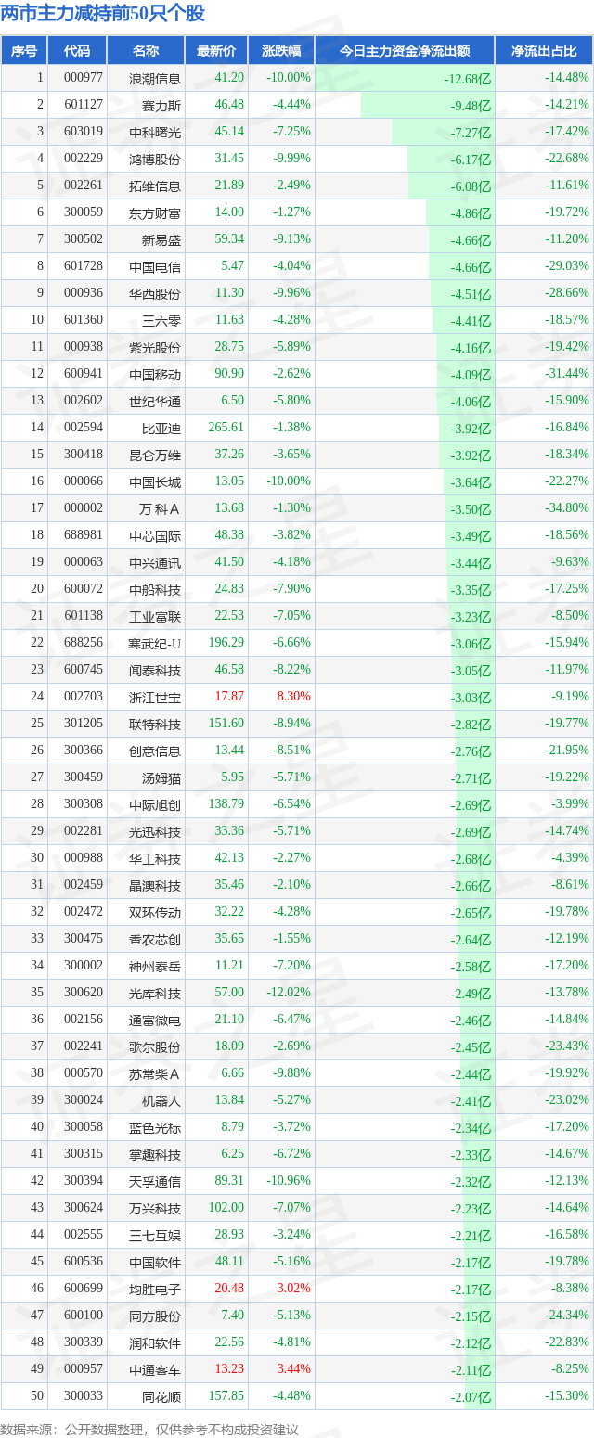
Task: Click stock name 东方财富
Action: pos(155,212)
